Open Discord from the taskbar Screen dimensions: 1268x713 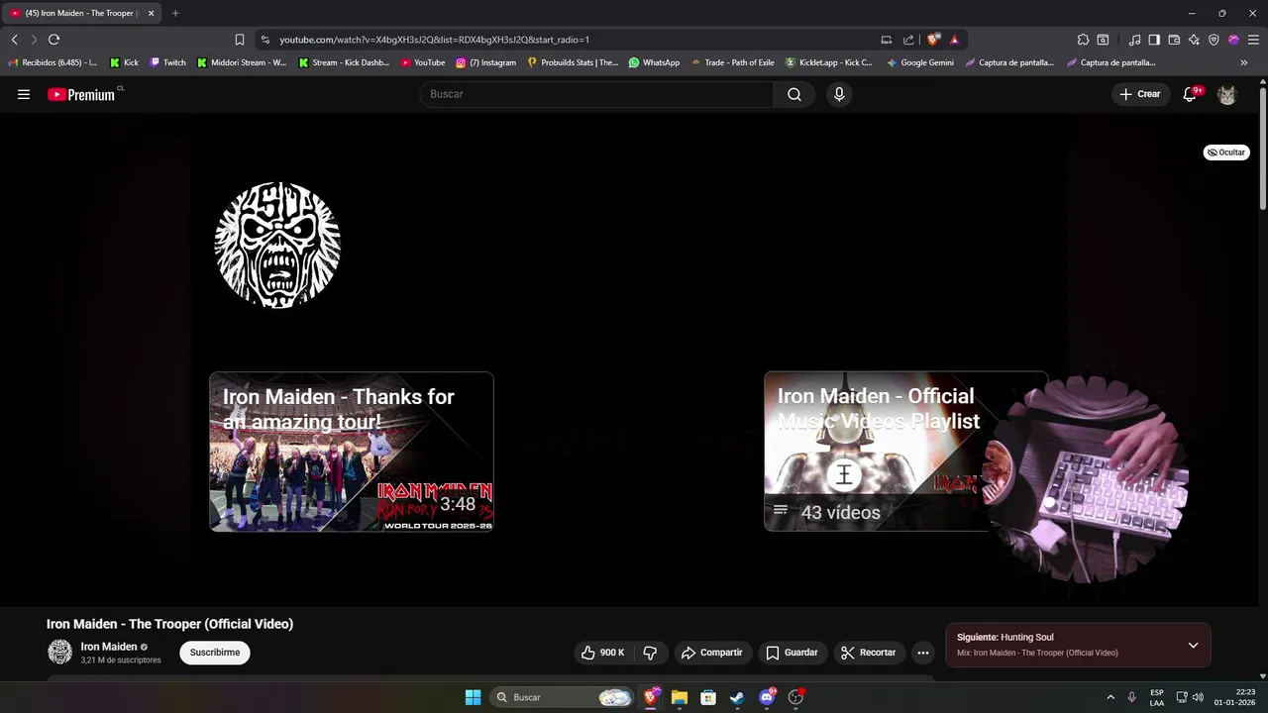(x=766, y=697)
